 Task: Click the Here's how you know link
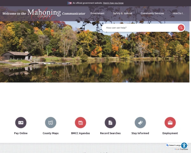point(113,3)
